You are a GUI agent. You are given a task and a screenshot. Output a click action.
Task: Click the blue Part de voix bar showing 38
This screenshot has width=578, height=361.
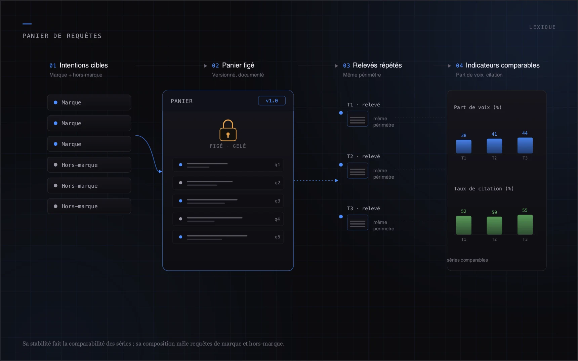click(464, 146)
